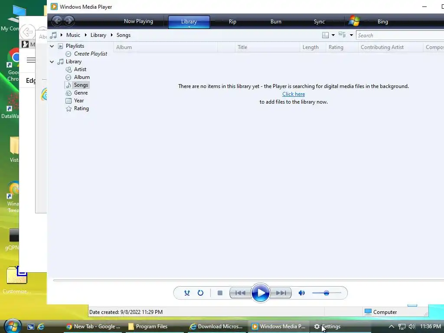The height and width of the screenshot is (333, 444).
Task: Click Create Playlist in the sidebar
Action: (x=90, y=54)
